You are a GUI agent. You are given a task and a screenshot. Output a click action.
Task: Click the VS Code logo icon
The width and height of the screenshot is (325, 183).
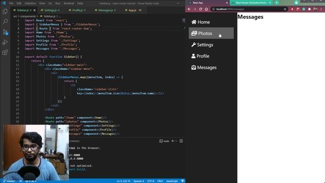[x=4, y=3]
